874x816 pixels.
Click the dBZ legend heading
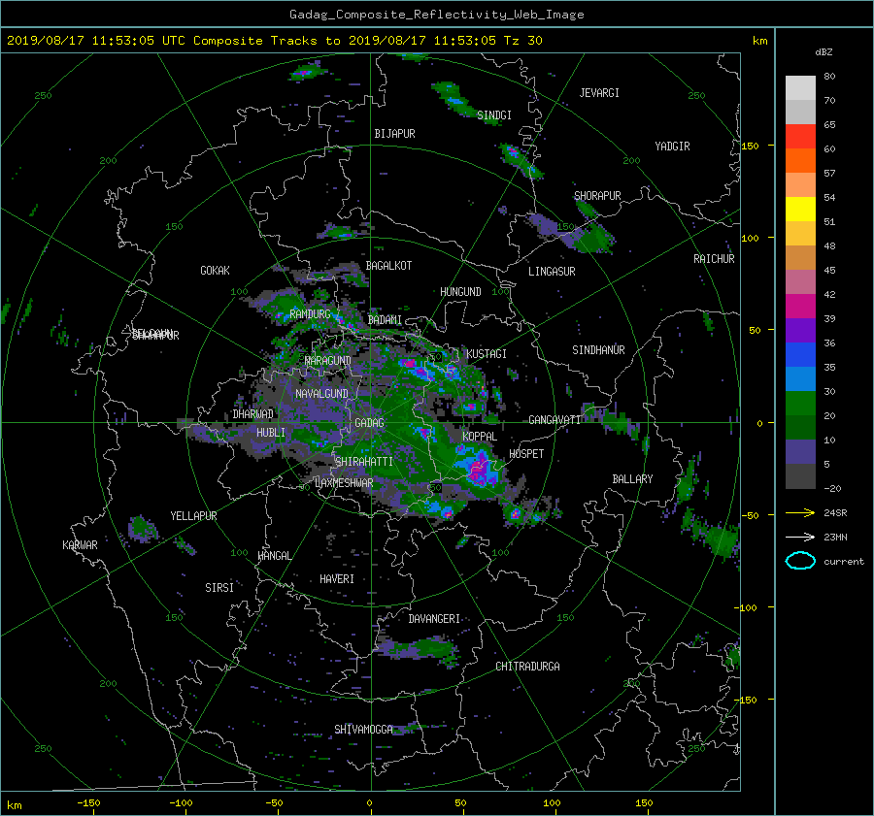coord(824,52)
